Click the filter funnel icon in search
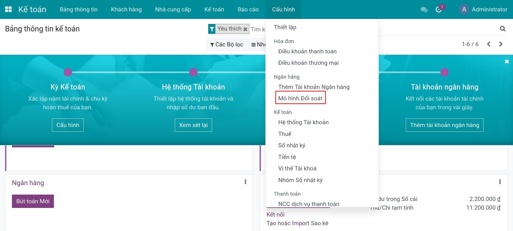 pos(212,29)
